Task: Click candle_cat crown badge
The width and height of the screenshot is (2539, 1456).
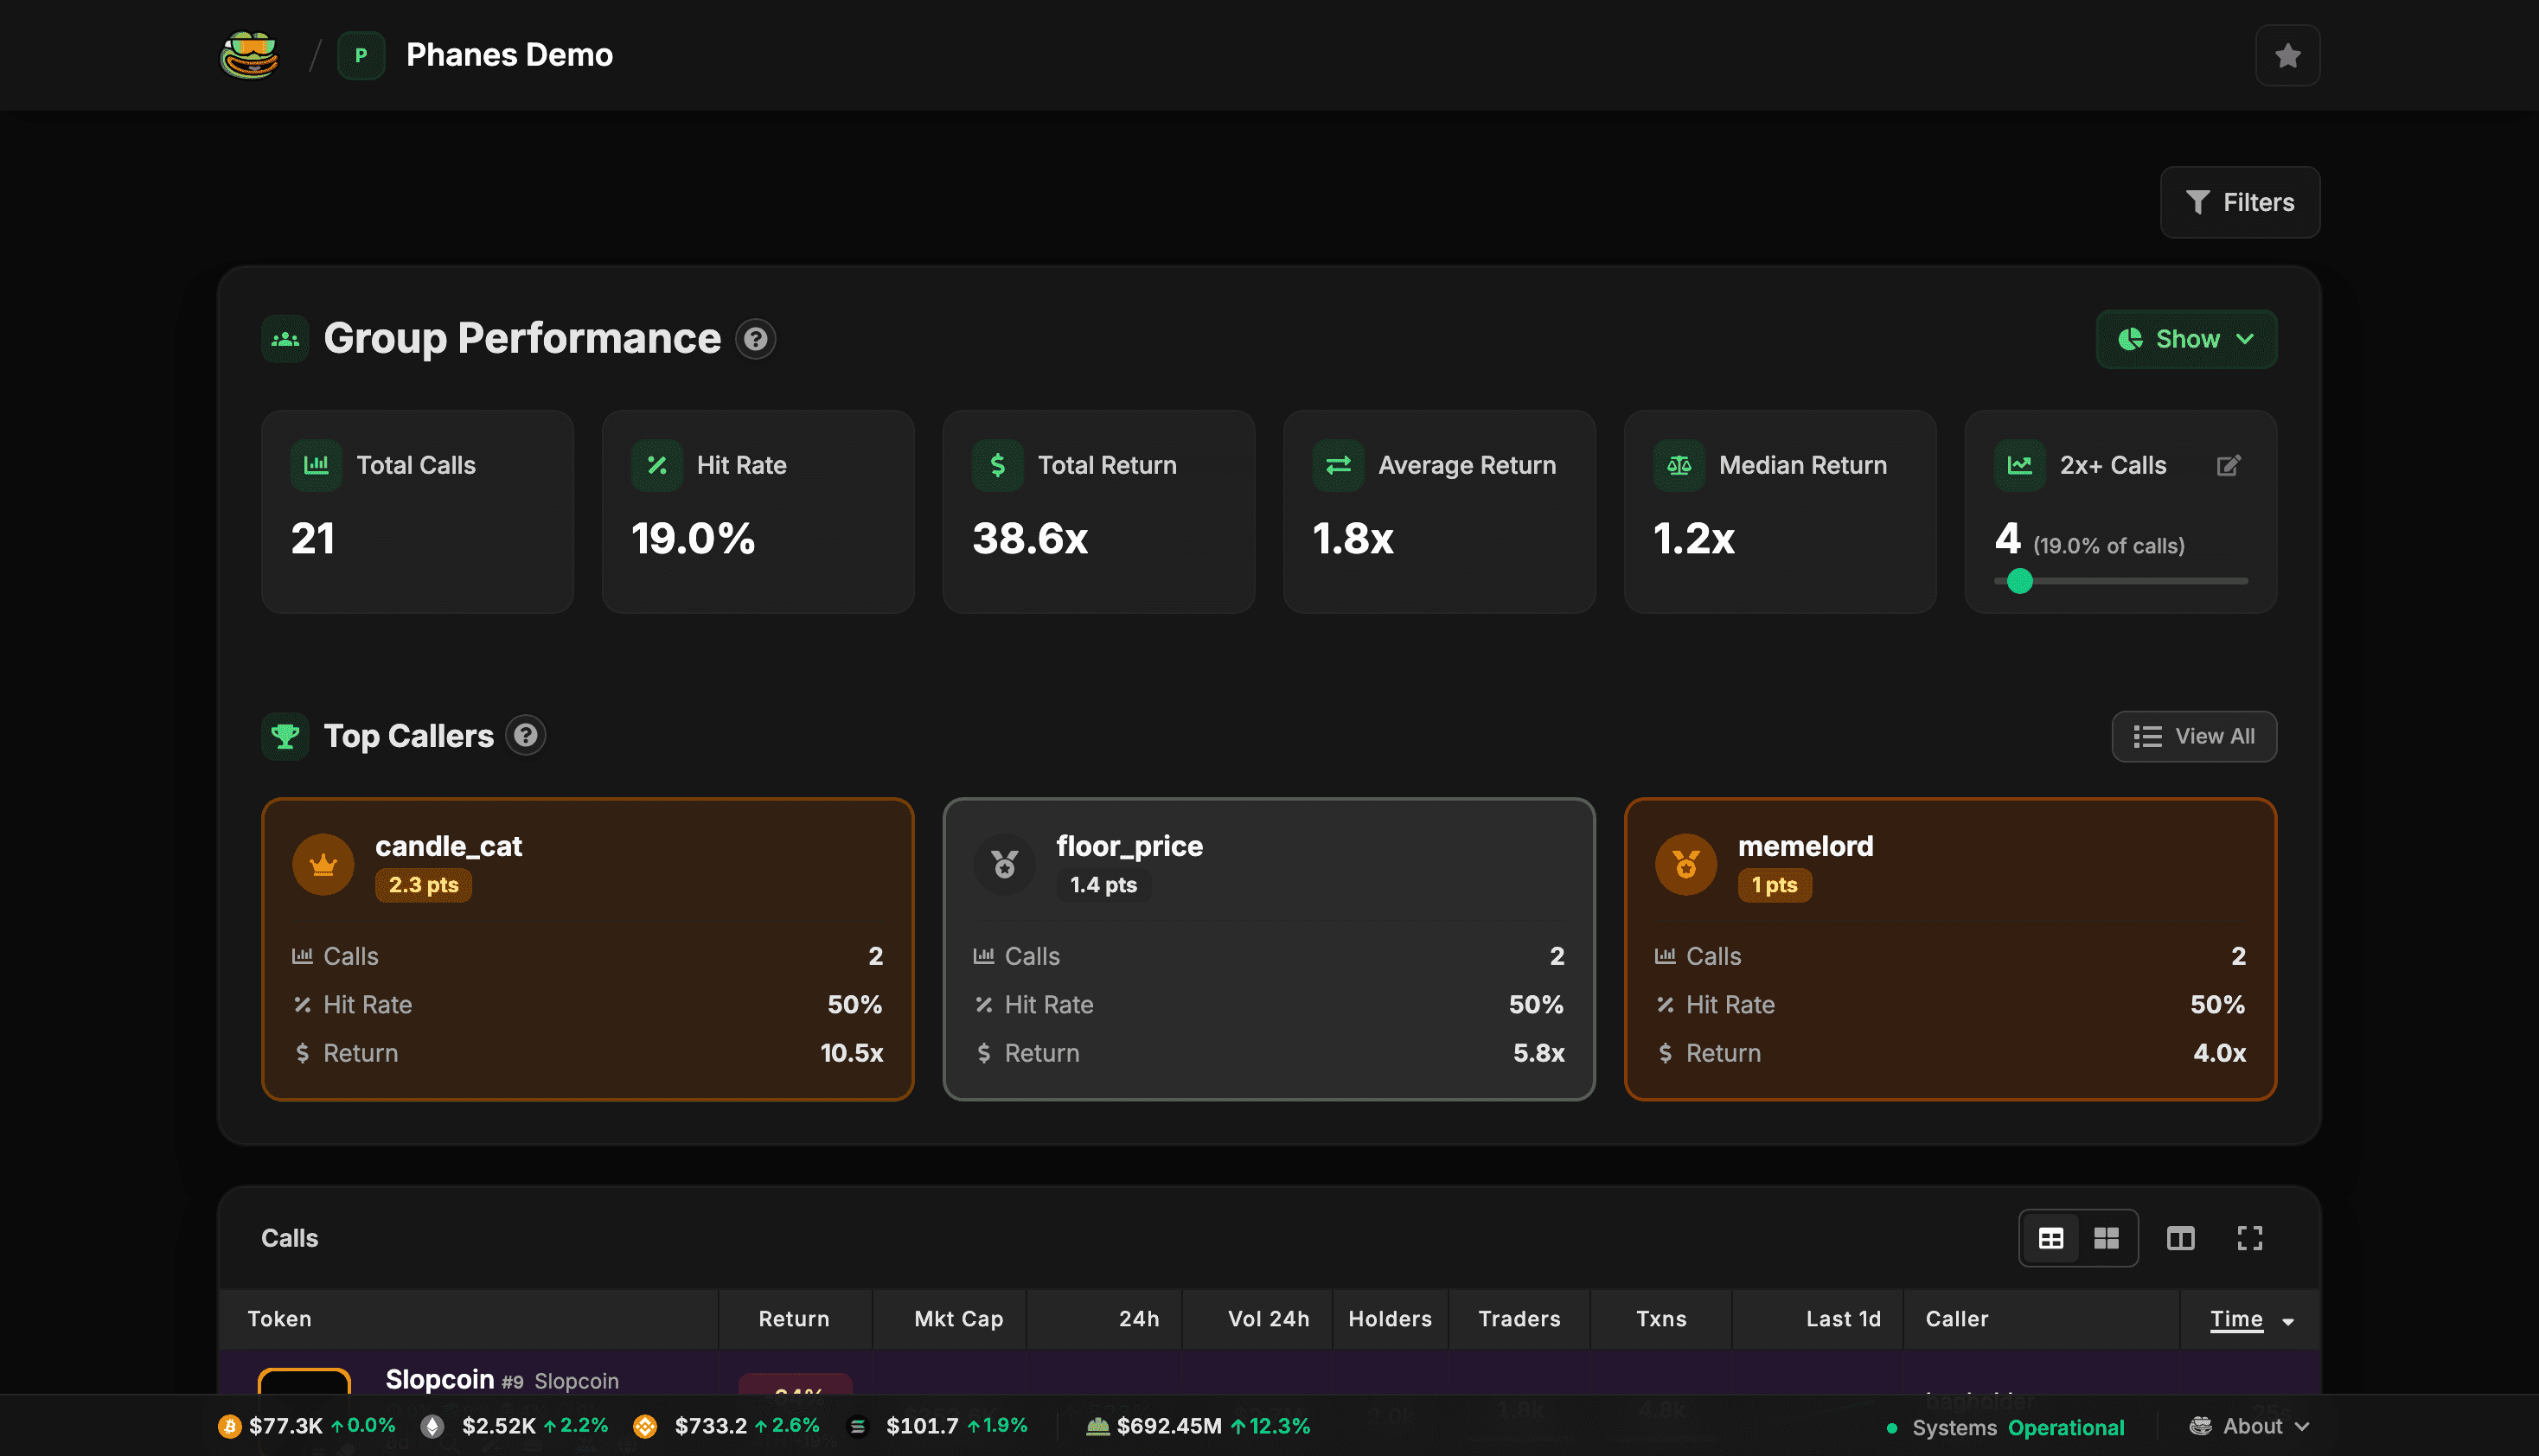Action: tap(323, 865)
